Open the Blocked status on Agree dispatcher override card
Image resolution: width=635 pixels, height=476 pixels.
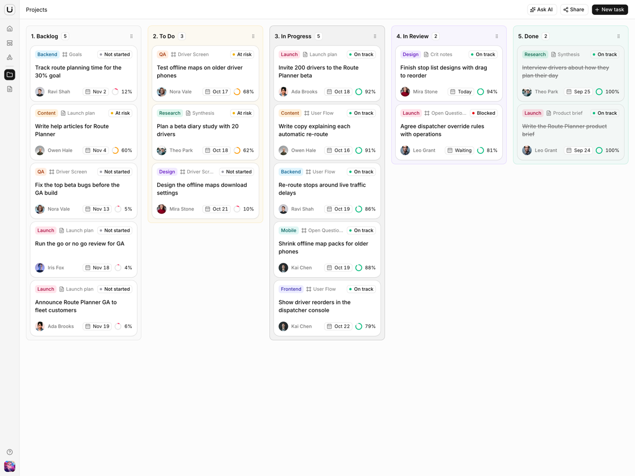[484, 113]
